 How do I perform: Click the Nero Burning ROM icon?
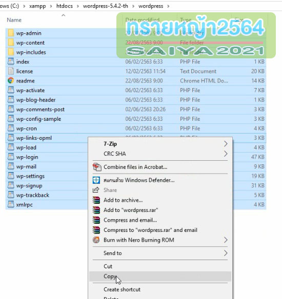[x=96, y=240]
